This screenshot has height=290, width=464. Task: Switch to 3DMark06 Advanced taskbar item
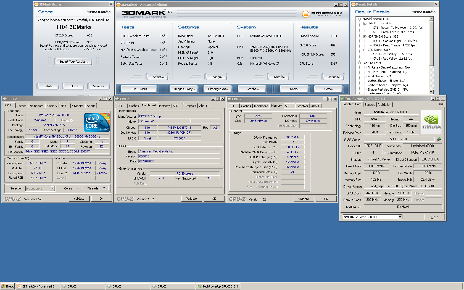pos(37,286)
